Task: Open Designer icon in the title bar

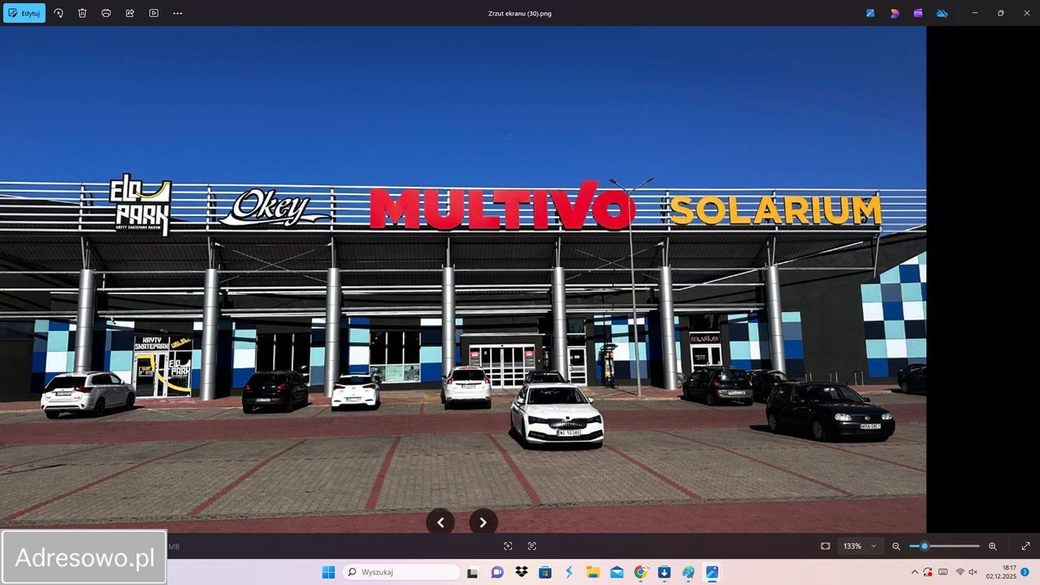Action: (x=895, y=13)
